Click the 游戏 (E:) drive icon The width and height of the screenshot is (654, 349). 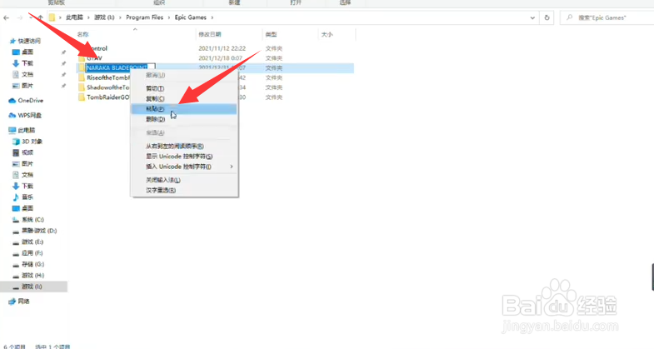point(16,242)
